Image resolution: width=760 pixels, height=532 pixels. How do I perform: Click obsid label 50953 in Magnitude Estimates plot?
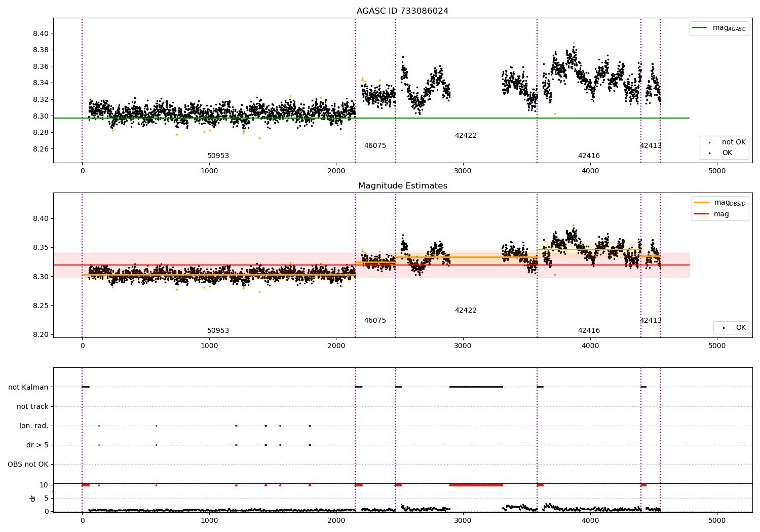tap(218, 330)
